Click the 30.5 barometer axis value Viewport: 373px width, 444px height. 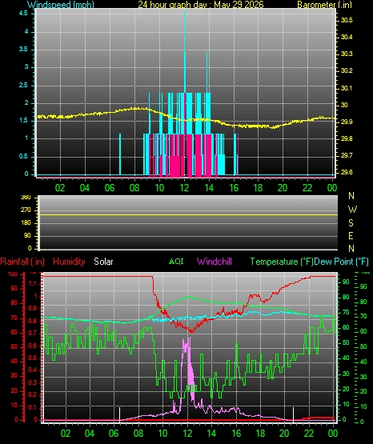point(347,20)
